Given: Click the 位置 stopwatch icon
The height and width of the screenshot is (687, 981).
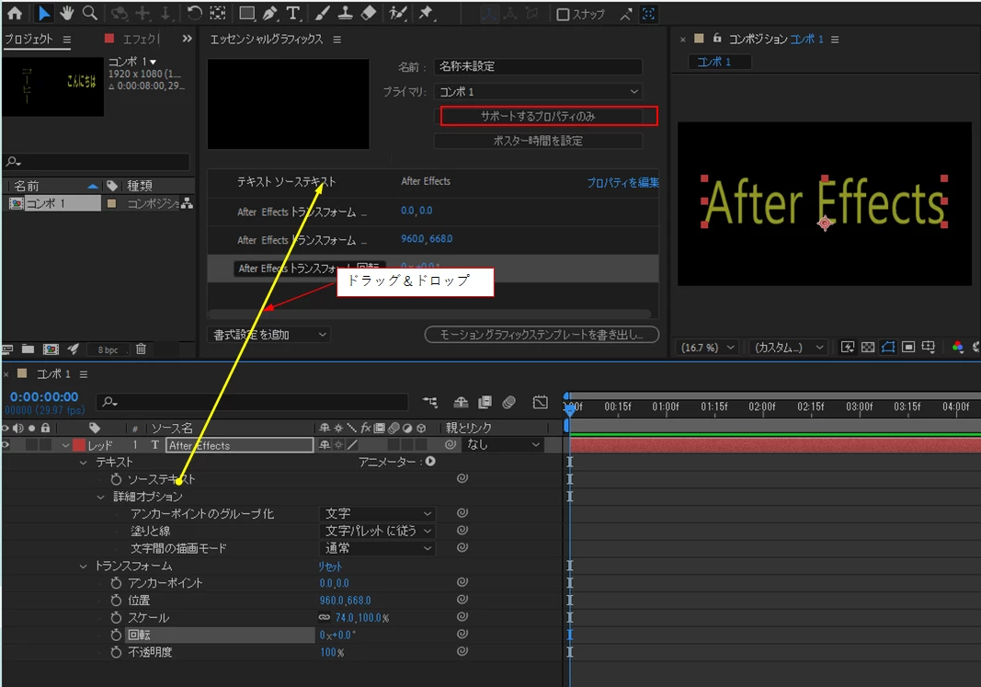Looking at the screenshot, I should (x=117, y=600).
